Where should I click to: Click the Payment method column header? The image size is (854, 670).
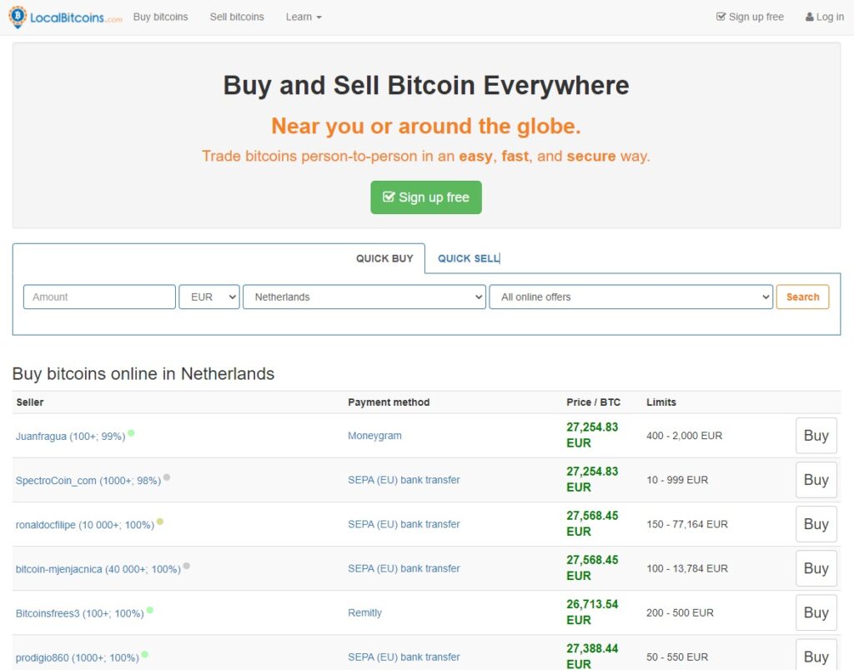click(389, 402)
